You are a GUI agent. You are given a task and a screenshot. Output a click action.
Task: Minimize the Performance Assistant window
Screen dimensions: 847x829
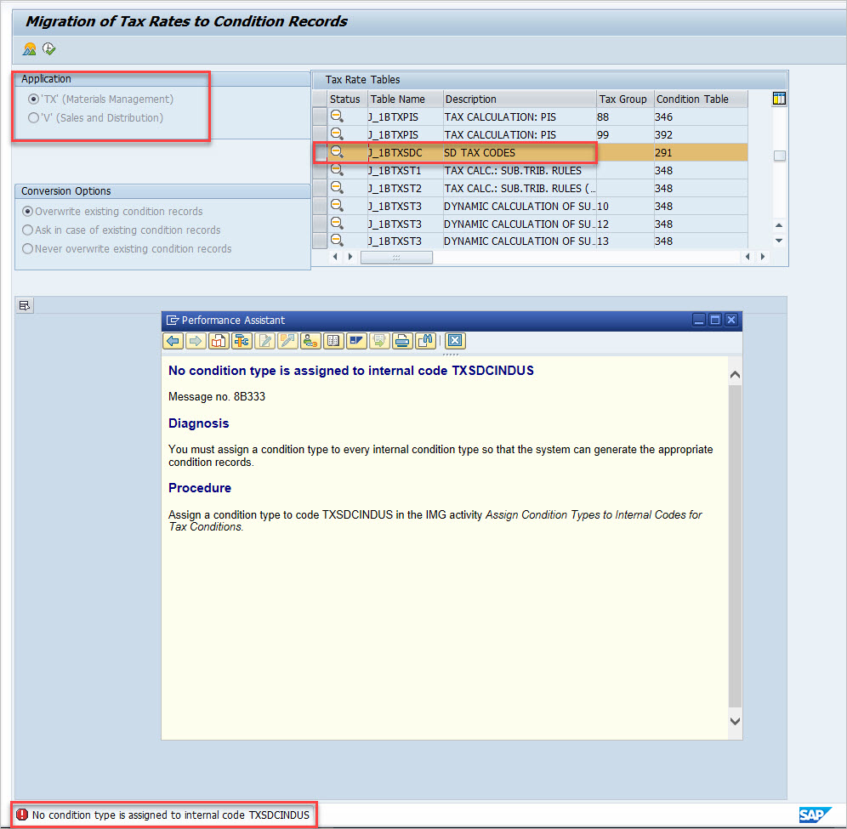[x=699, y=320]
